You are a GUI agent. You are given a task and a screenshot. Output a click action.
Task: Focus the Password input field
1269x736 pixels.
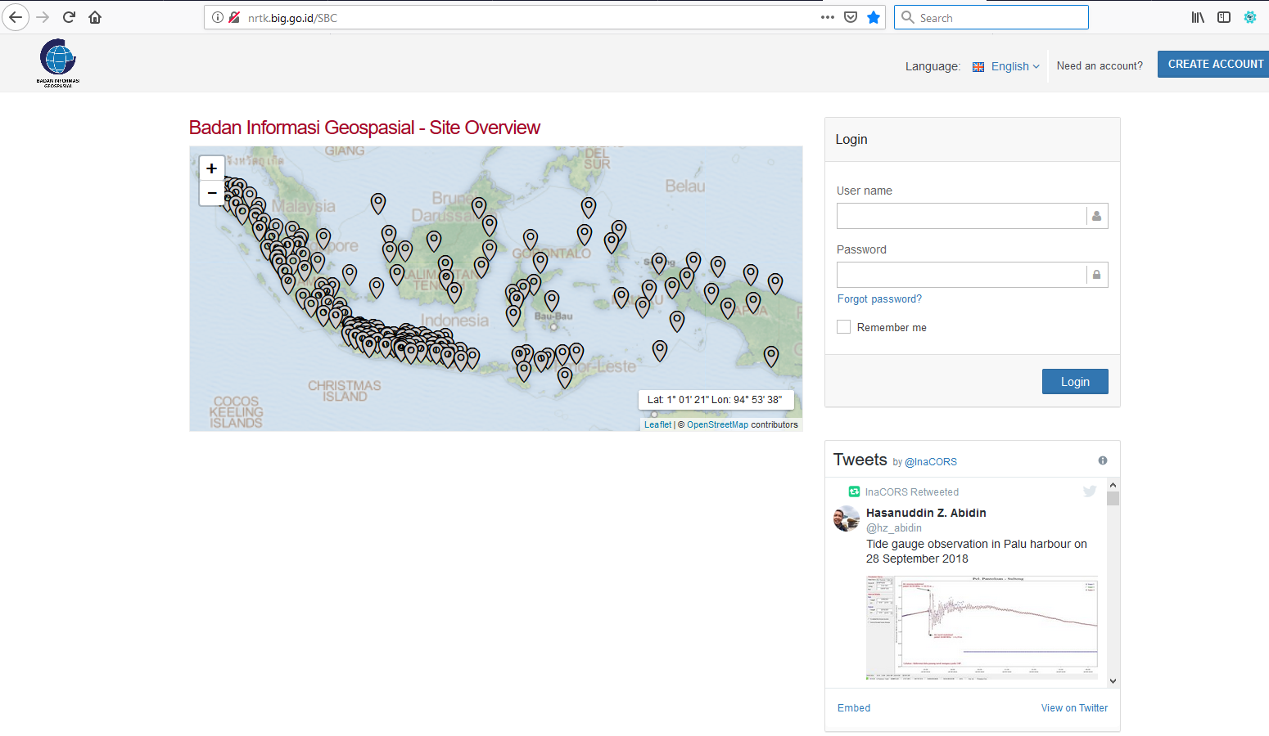[x=961, y=275]
